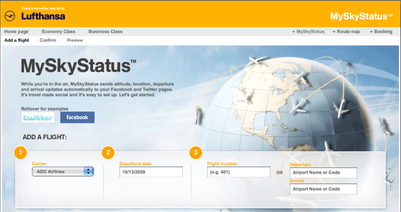Click the Facebook icon button

pyautogui.click(x=77, y=117)
